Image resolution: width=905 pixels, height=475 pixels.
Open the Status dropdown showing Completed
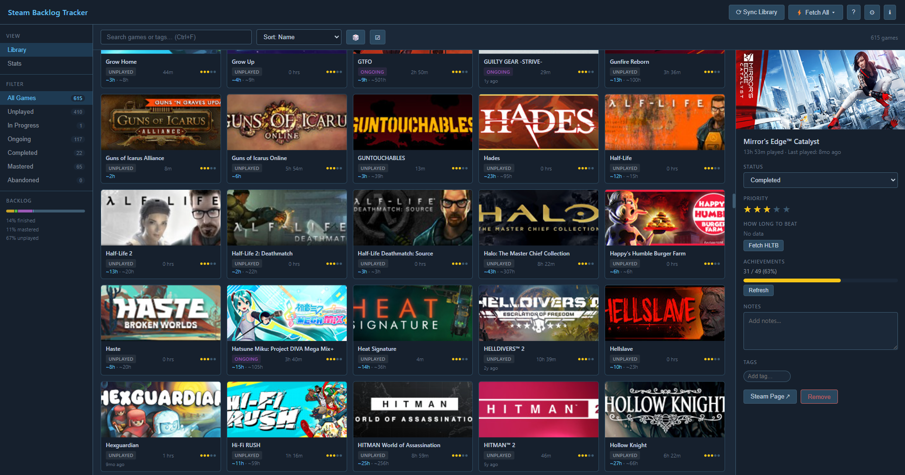tap(820, 180)
